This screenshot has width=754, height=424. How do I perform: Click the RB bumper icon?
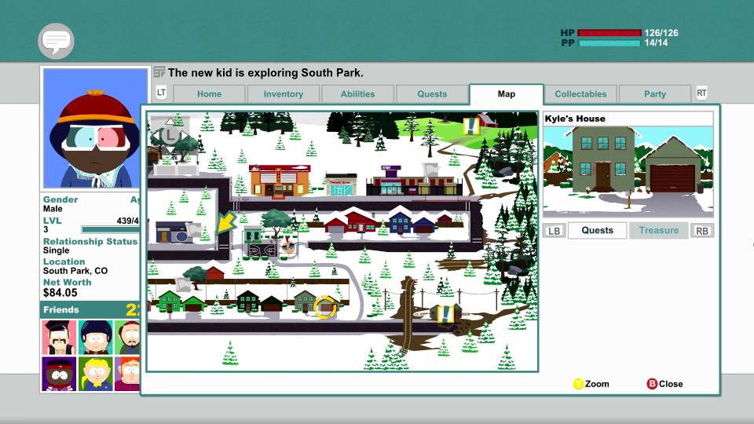click(702, 231)
